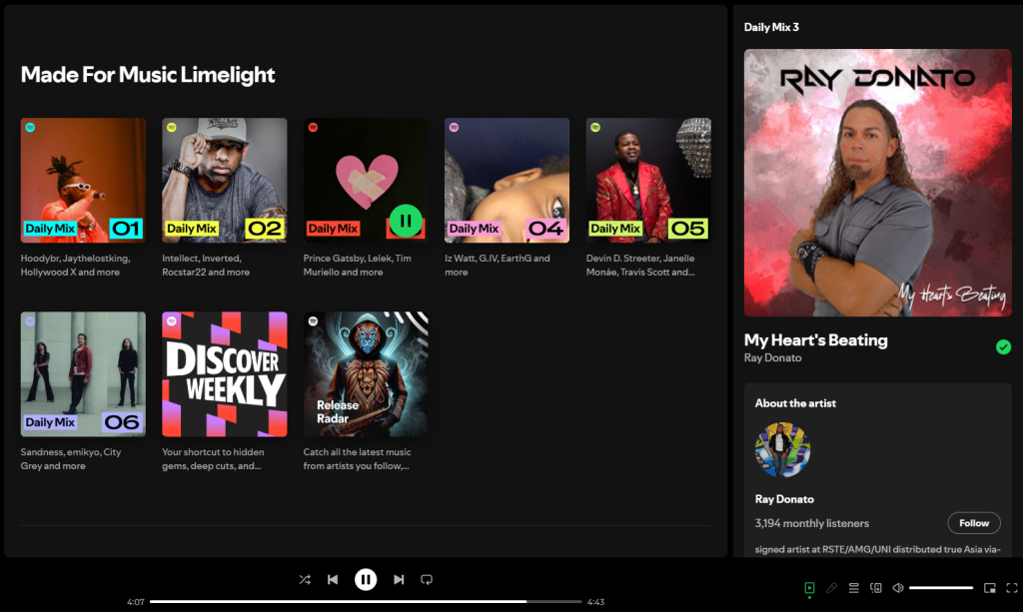Screen dimensions: 1023x612
Task: Connect to a device
Action: tap(876, 588)
